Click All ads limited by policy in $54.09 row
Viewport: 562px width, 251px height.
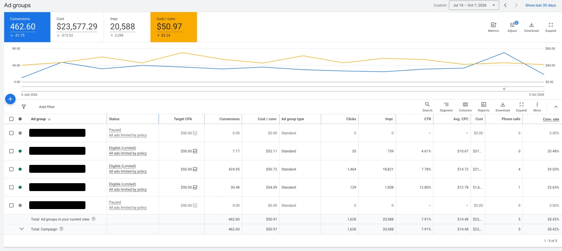128,190
